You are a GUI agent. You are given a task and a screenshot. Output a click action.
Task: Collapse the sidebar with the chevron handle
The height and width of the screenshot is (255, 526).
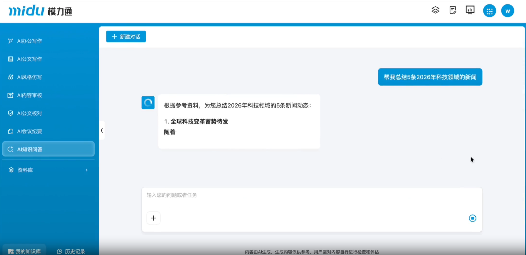click(102, 130)
